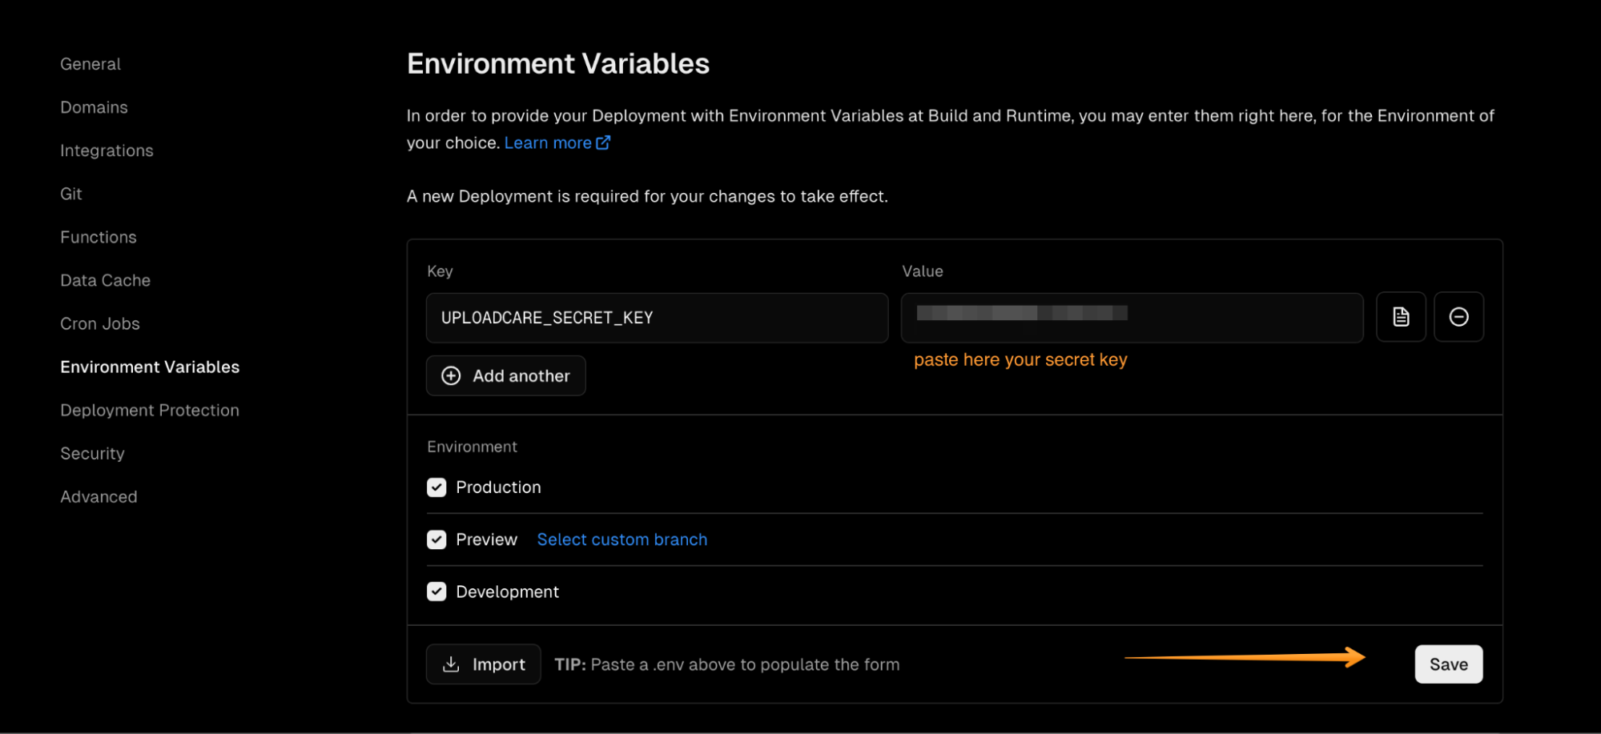This screenshot has width=1601, height=734.
Task: Open the external link icon next to Learn more
Action: (603, 142)
